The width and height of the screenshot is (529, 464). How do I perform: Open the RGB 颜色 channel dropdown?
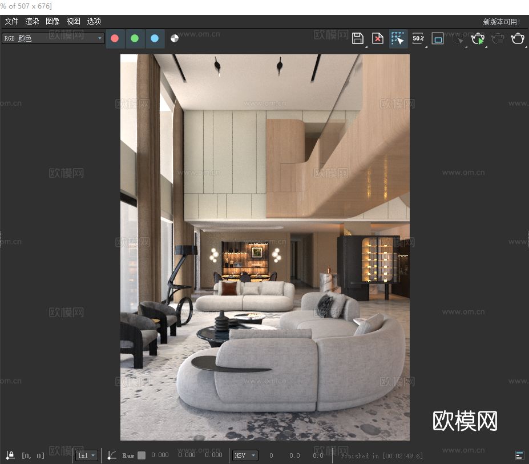click(x=99, y=38)
